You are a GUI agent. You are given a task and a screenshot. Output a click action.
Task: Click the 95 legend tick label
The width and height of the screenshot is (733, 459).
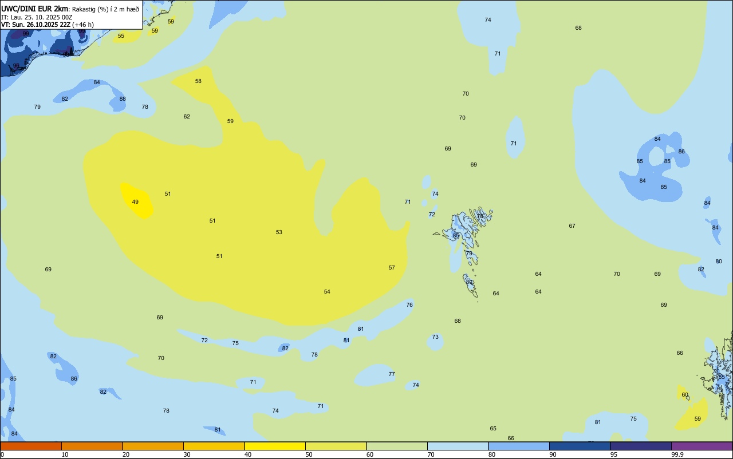[614, 454]
